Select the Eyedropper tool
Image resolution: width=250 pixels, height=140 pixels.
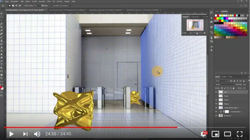coord(1,30)
